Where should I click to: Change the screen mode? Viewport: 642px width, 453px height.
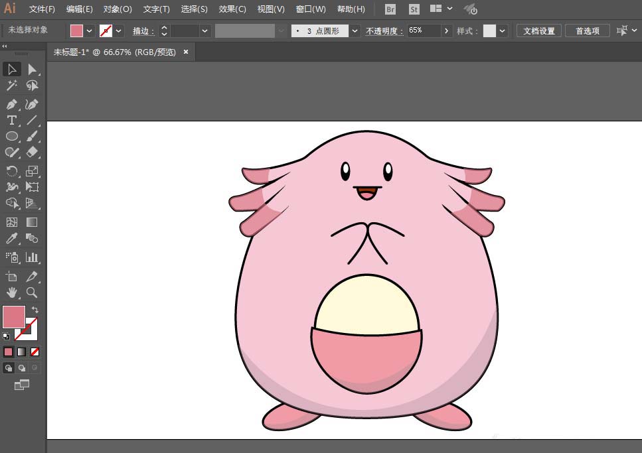[22, 385]
